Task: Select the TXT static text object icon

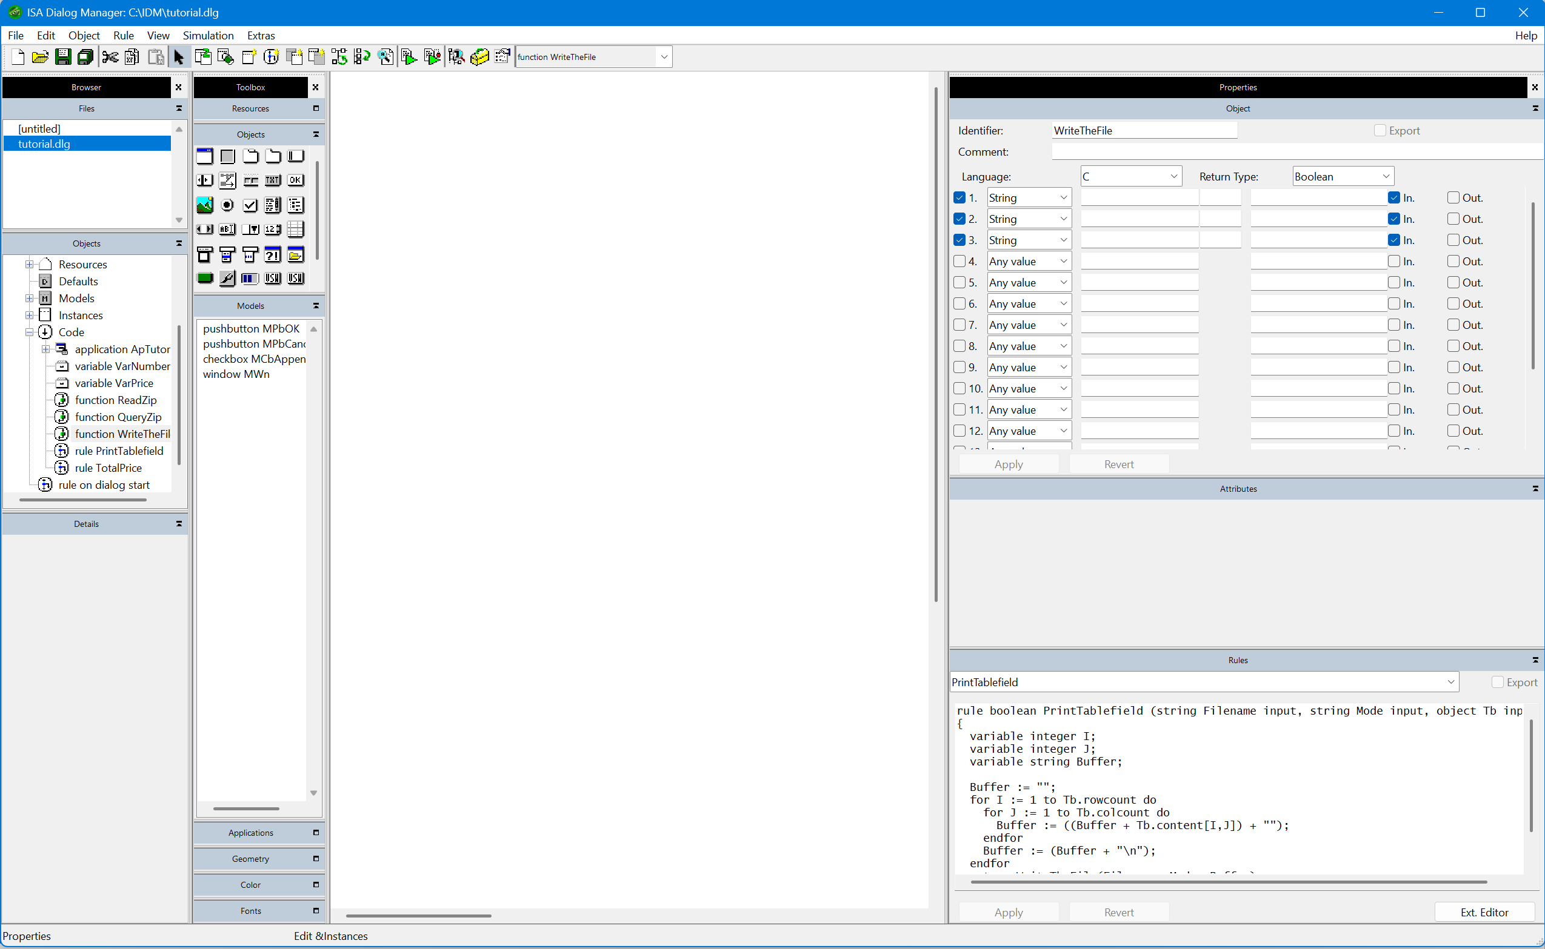Action: (273, 180)
